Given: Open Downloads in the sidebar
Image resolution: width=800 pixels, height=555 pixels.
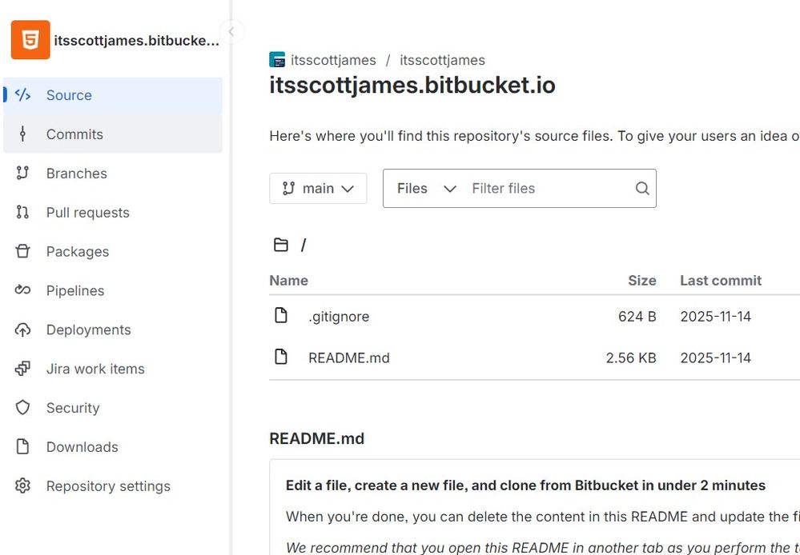Looking at the screenshot, I should point(113,447).
